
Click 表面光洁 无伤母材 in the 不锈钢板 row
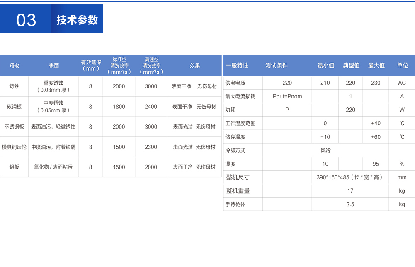tap(194, 126)
